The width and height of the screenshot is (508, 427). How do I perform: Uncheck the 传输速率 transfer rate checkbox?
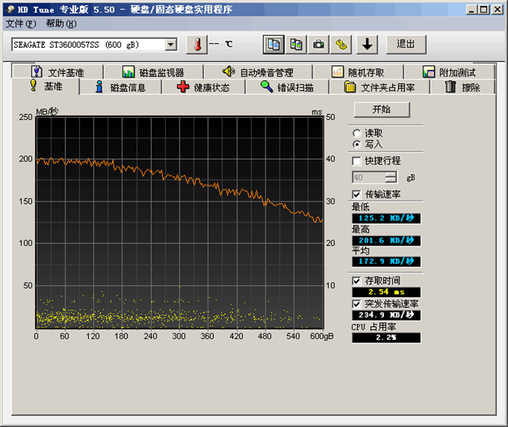coord(357,194)
